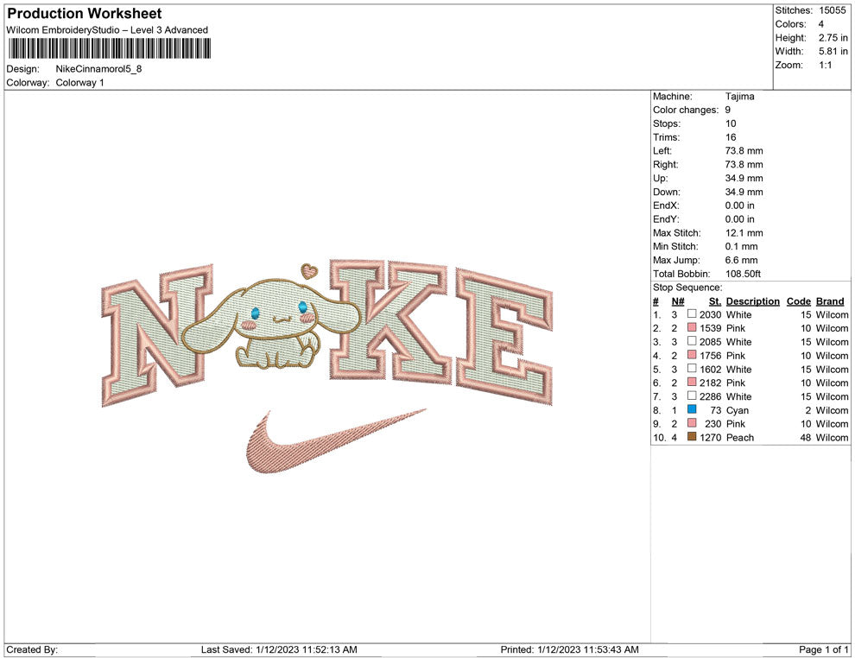Screen dimensions: 855x658
Task: Click the EndY value '0.00 in'
Action: [x=739, y=219]
